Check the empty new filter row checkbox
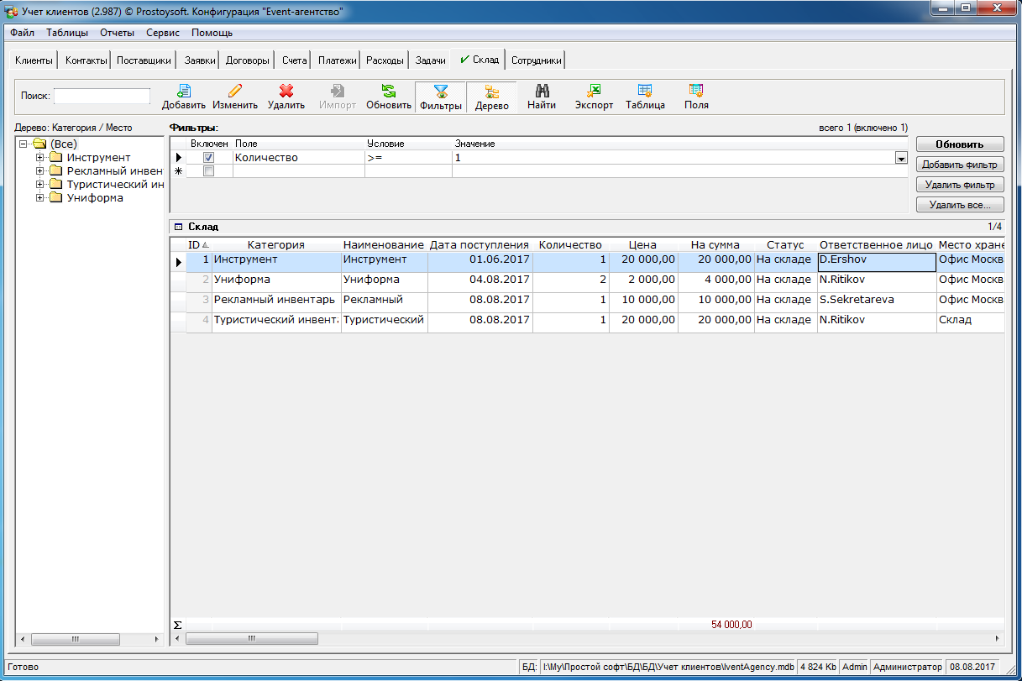The height and width of the screenshot is (681, 1022). 208,171
